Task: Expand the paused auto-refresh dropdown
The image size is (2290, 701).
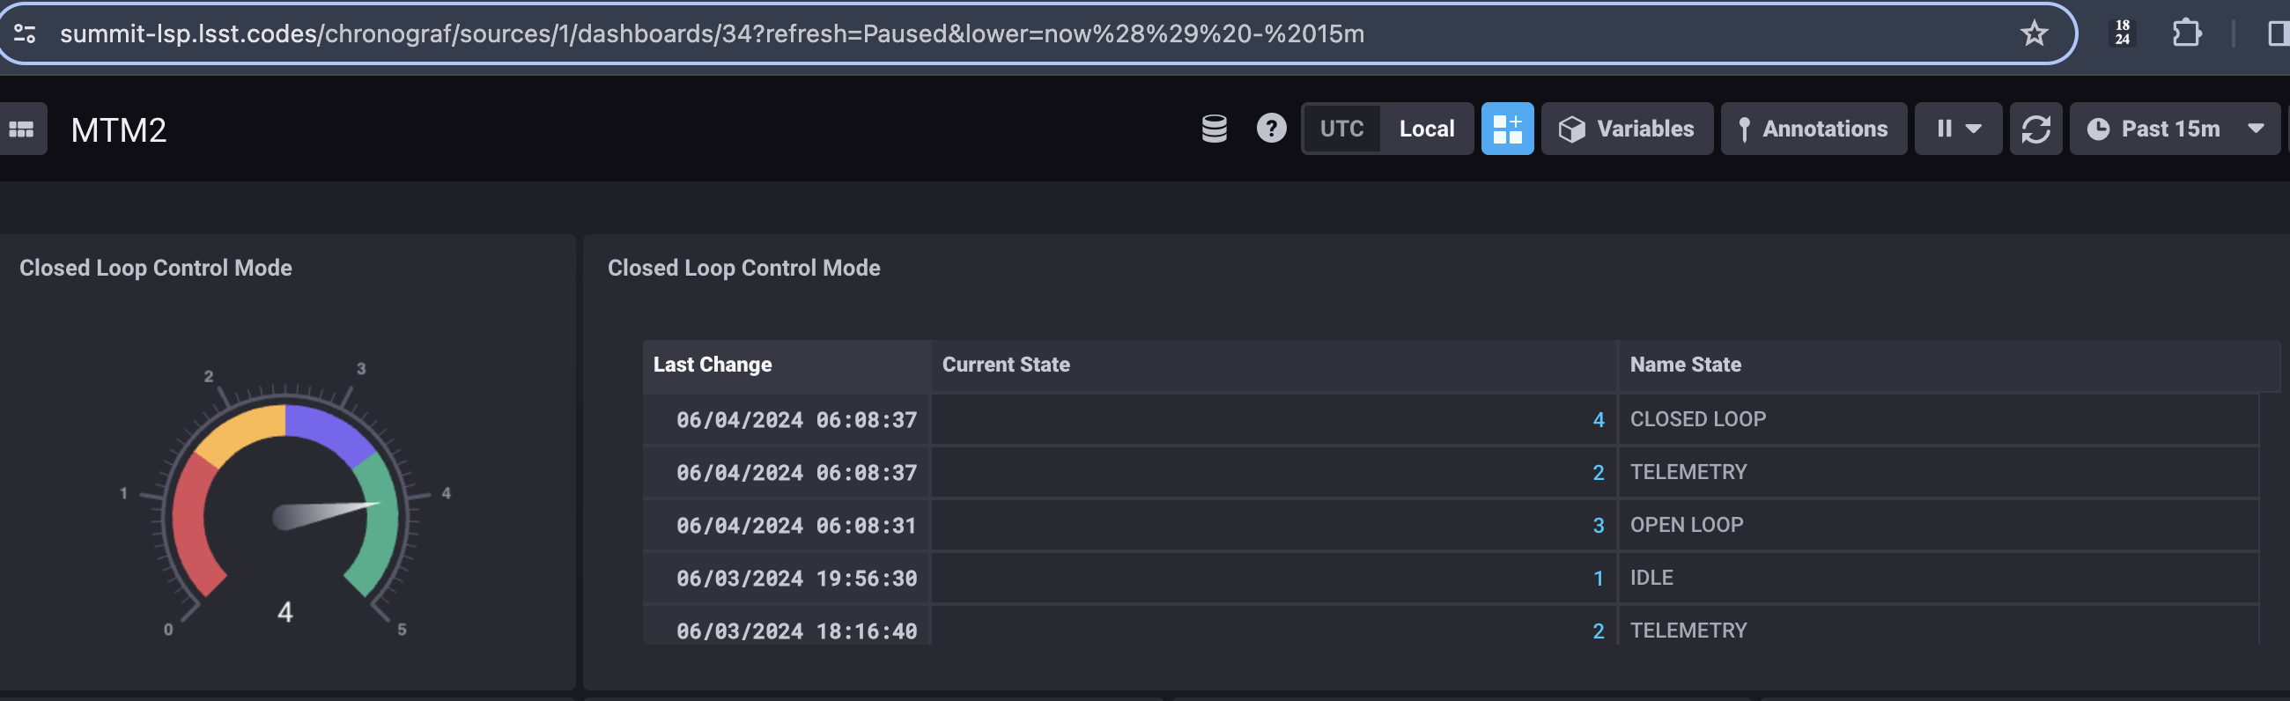Action: pos(1958,129)
